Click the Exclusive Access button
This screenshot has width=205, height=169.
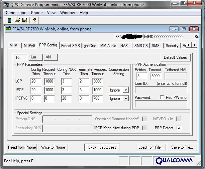coord(102,147)
